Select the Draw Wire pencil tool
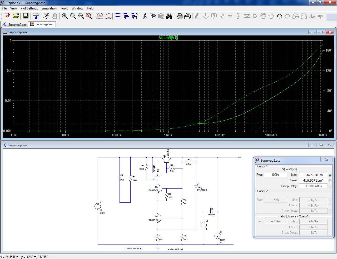 click(198, 16)
